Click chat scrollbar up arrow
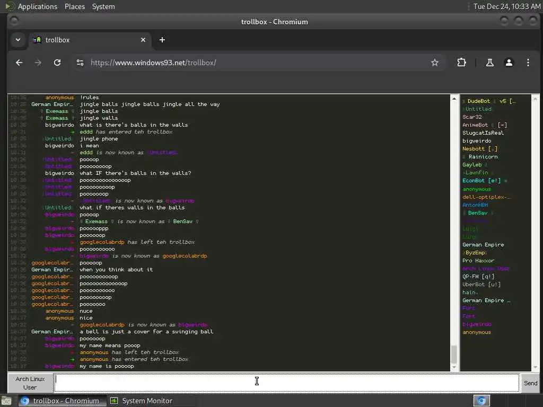543x407 pixels. pyautogui.click(x=454, y=99)
